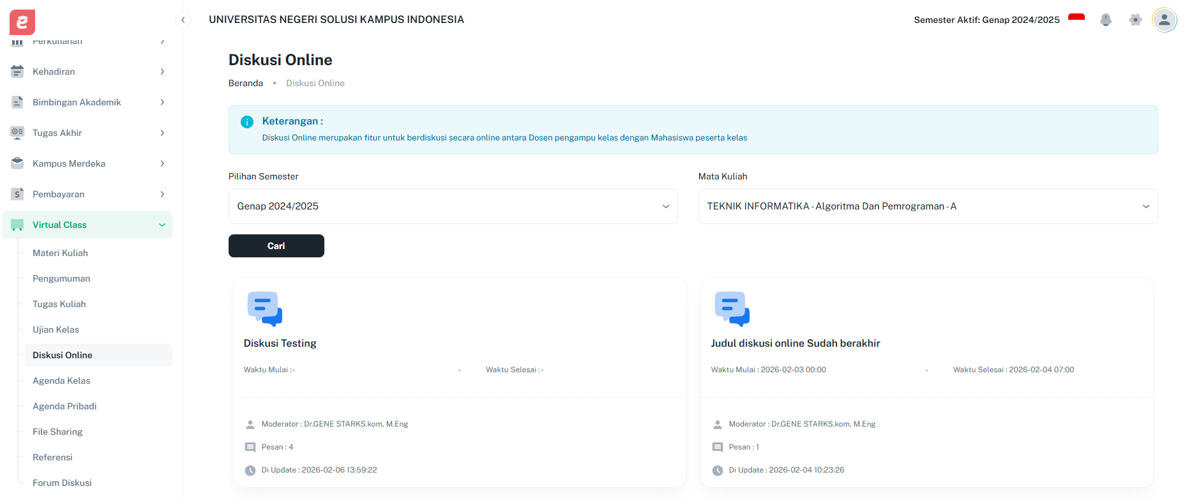Click the Pesan : 4 text

(x=277, y=447)
